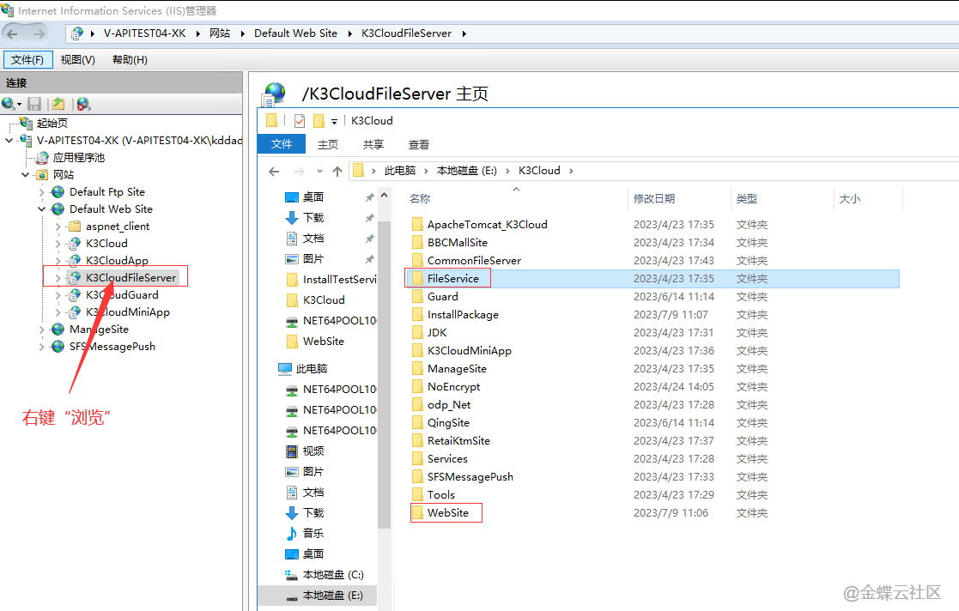
Task: Open quick access toolbar customize dropdown
Action: point(334,122)
